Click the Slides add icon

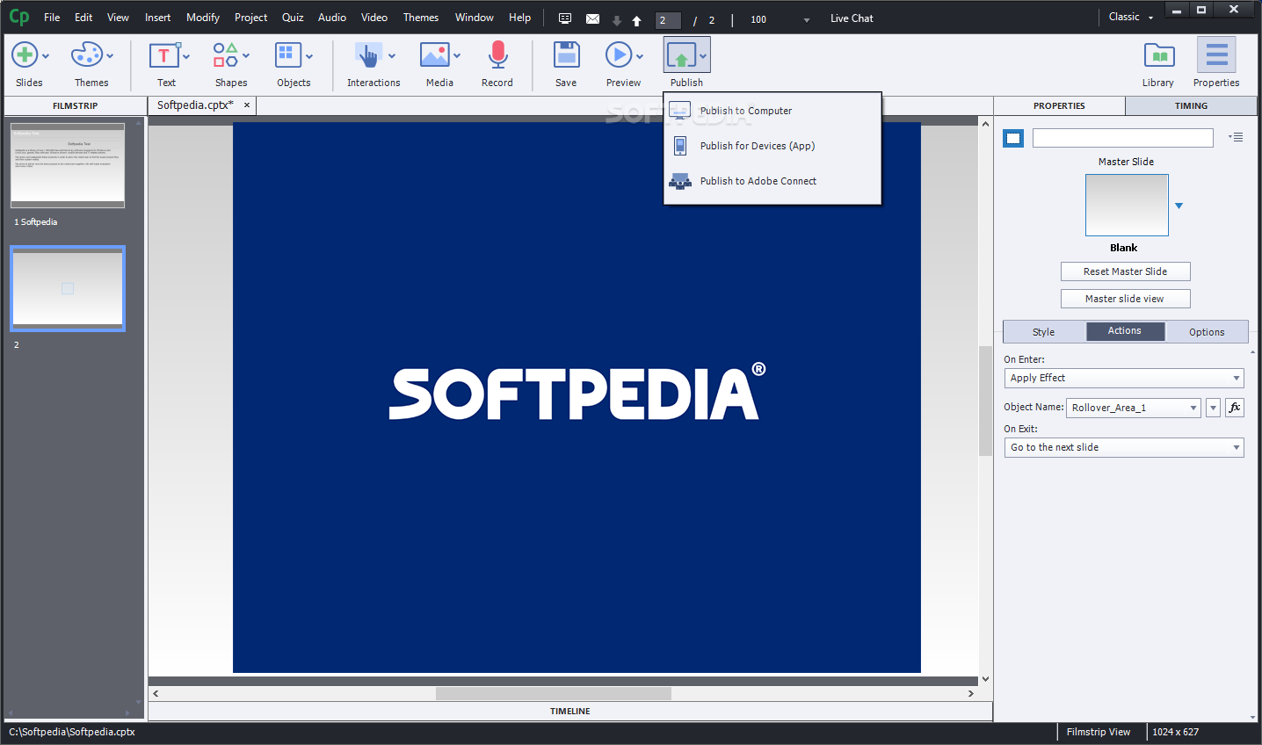25,54
